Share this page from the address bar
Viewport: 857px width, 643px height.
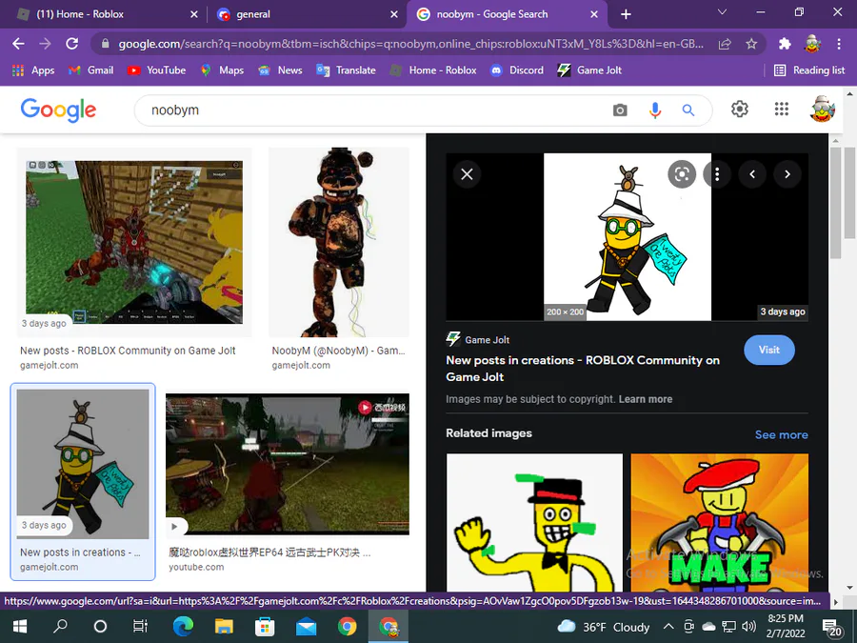(725, 44)
